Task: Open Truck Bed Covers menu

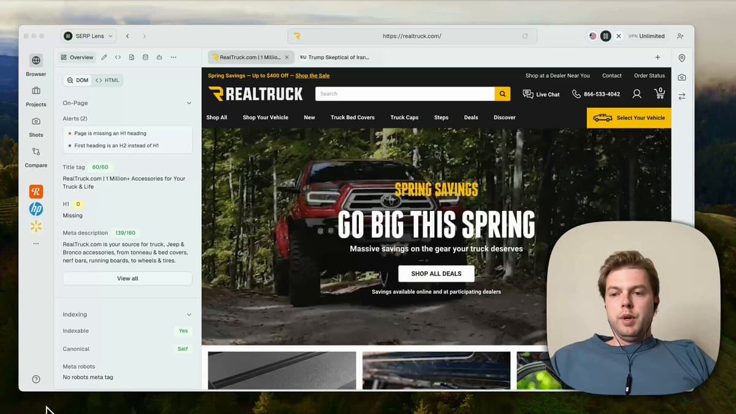Action: [x=353, y=117]
